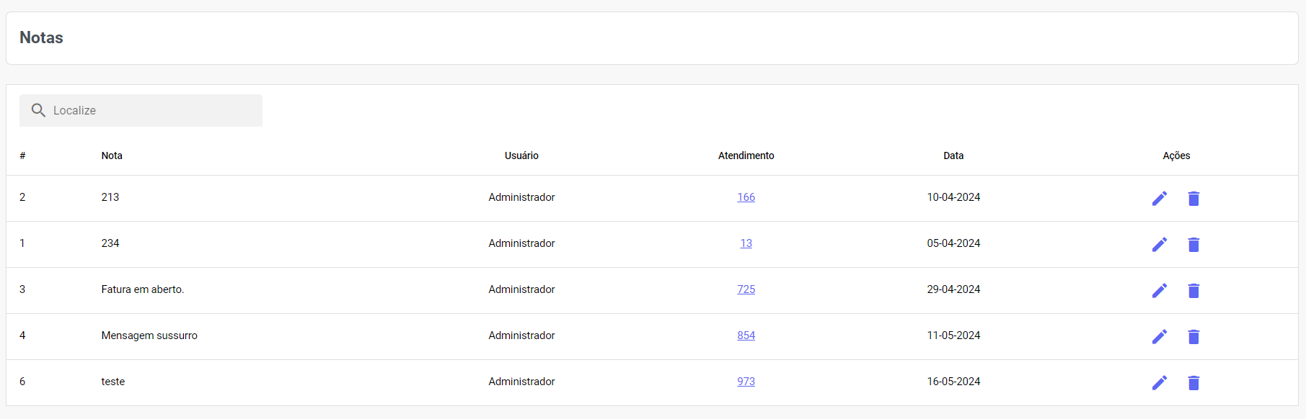1306x419 pixels.
Task: Delete the note "234"
Action: pos(1194,244)
